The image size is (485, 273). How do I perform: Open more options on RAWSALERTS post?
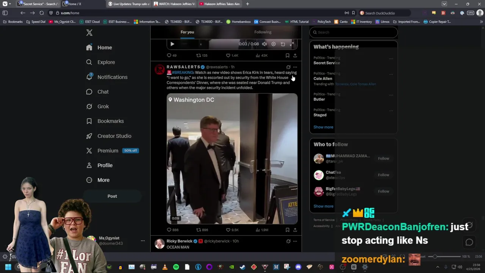tap(295, 67)
